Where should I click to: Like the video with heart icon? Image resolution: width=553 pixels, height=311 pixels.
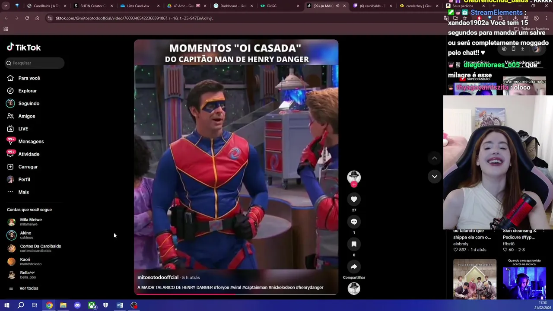(x=354, y=199)
